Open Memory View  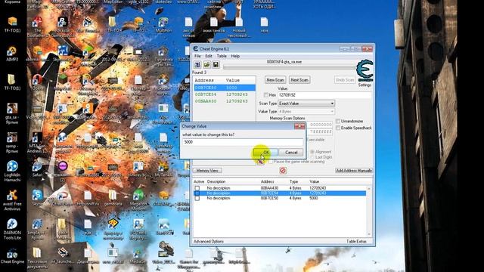(x=207, y=171)
